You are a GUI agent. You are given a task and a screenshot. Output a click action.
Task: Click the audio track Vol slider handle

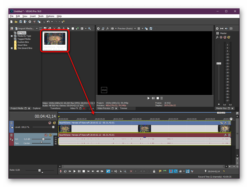(x=43, y=139)
